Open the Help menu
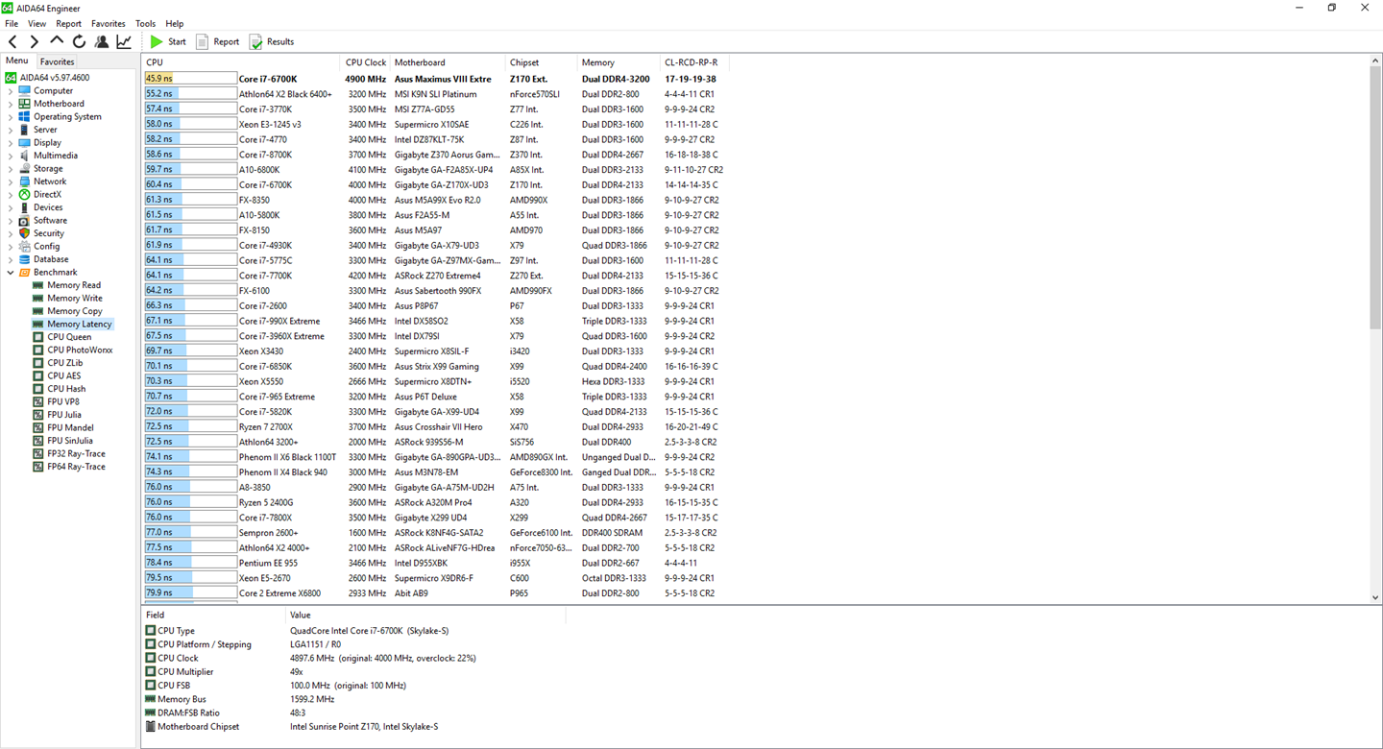This screenshot has height=749, width=1383. click(175, 23)
